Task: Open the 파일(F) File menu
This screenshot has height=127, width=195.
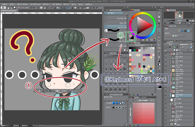Action: point(5,4)
